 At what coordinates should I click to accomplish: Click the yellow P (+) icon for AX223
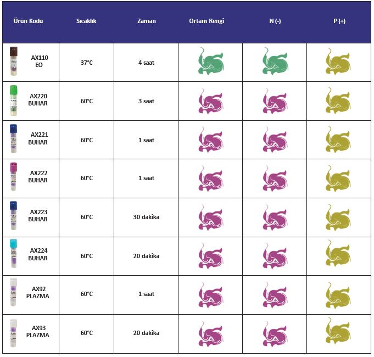338,217
